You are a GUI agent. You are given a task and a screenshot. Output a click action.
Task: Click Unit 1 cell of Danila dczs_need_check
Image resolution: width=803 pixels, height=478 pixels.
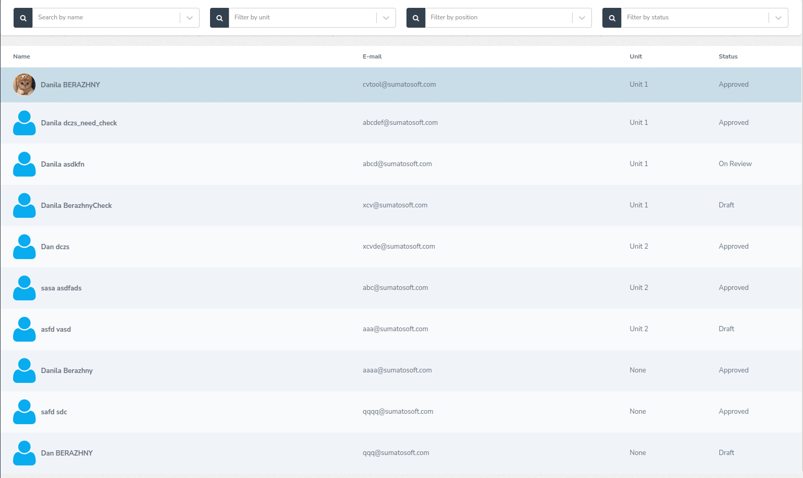pos(639,122)
